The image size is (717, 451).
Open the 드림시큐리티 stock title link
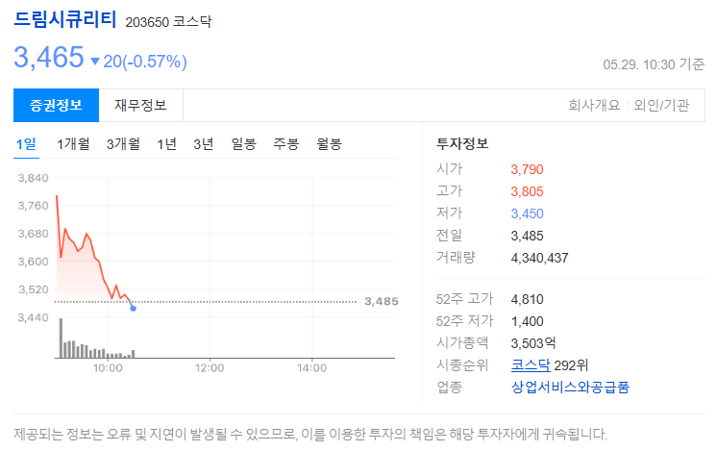(x=65, y=20)
